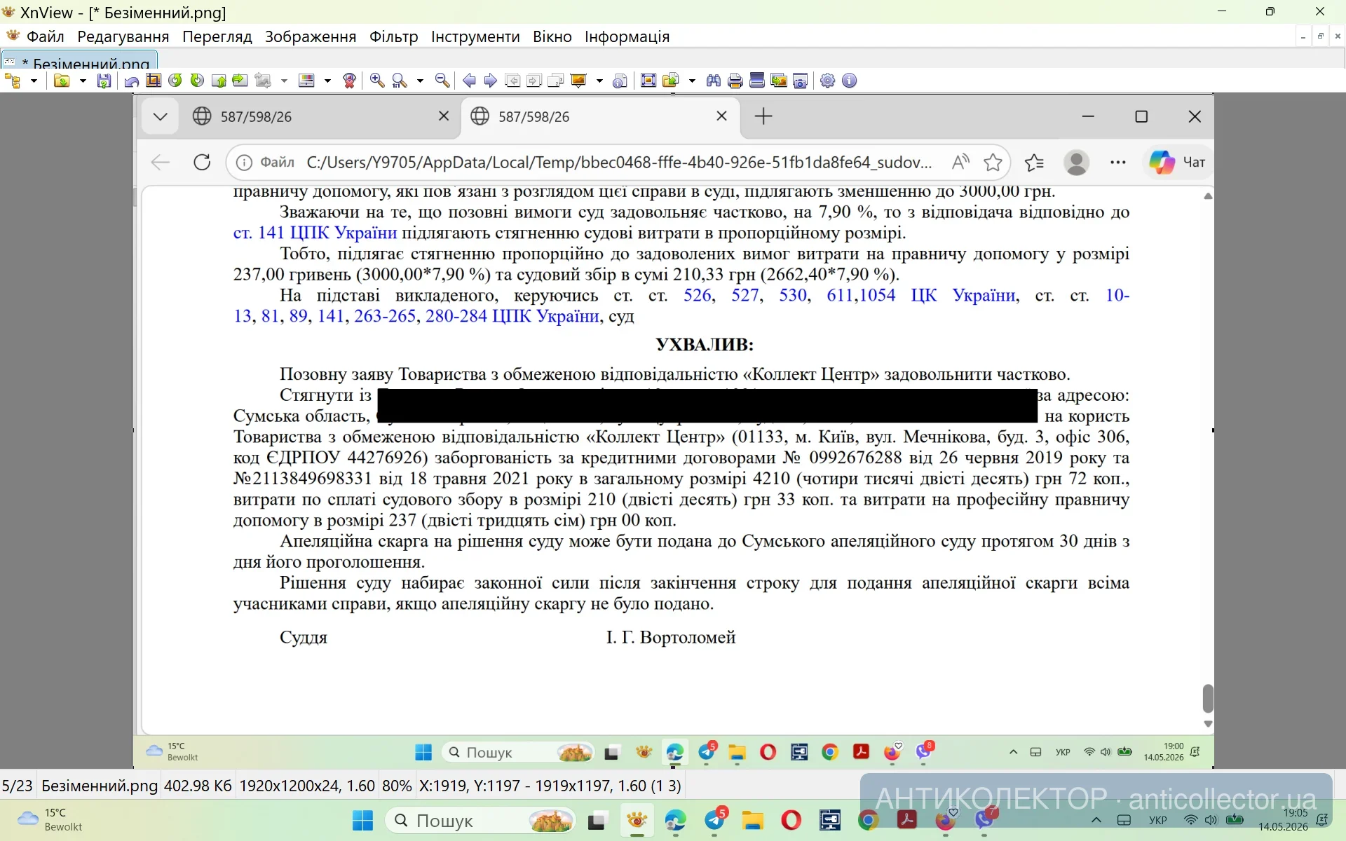Zoom in with the plus magnifier
This screenshot has width=1346, height=841.
click(x=377, y=81)
